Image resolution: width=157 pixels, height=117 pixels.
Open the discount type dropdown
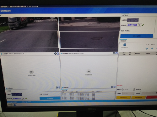[128, 90]
